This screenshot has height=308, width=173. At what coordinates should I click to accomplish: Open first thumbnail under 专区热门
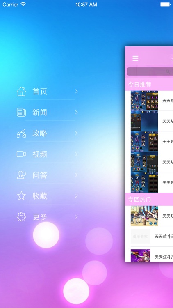144,216
